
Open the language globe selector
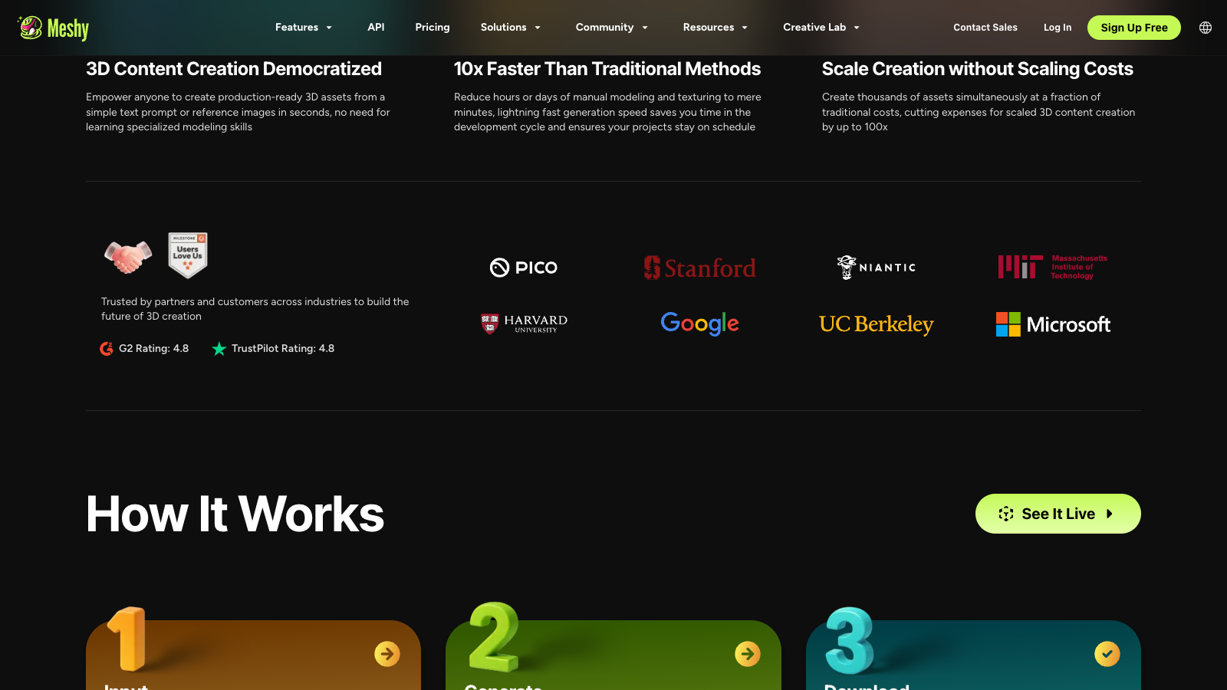(1206, 28)
